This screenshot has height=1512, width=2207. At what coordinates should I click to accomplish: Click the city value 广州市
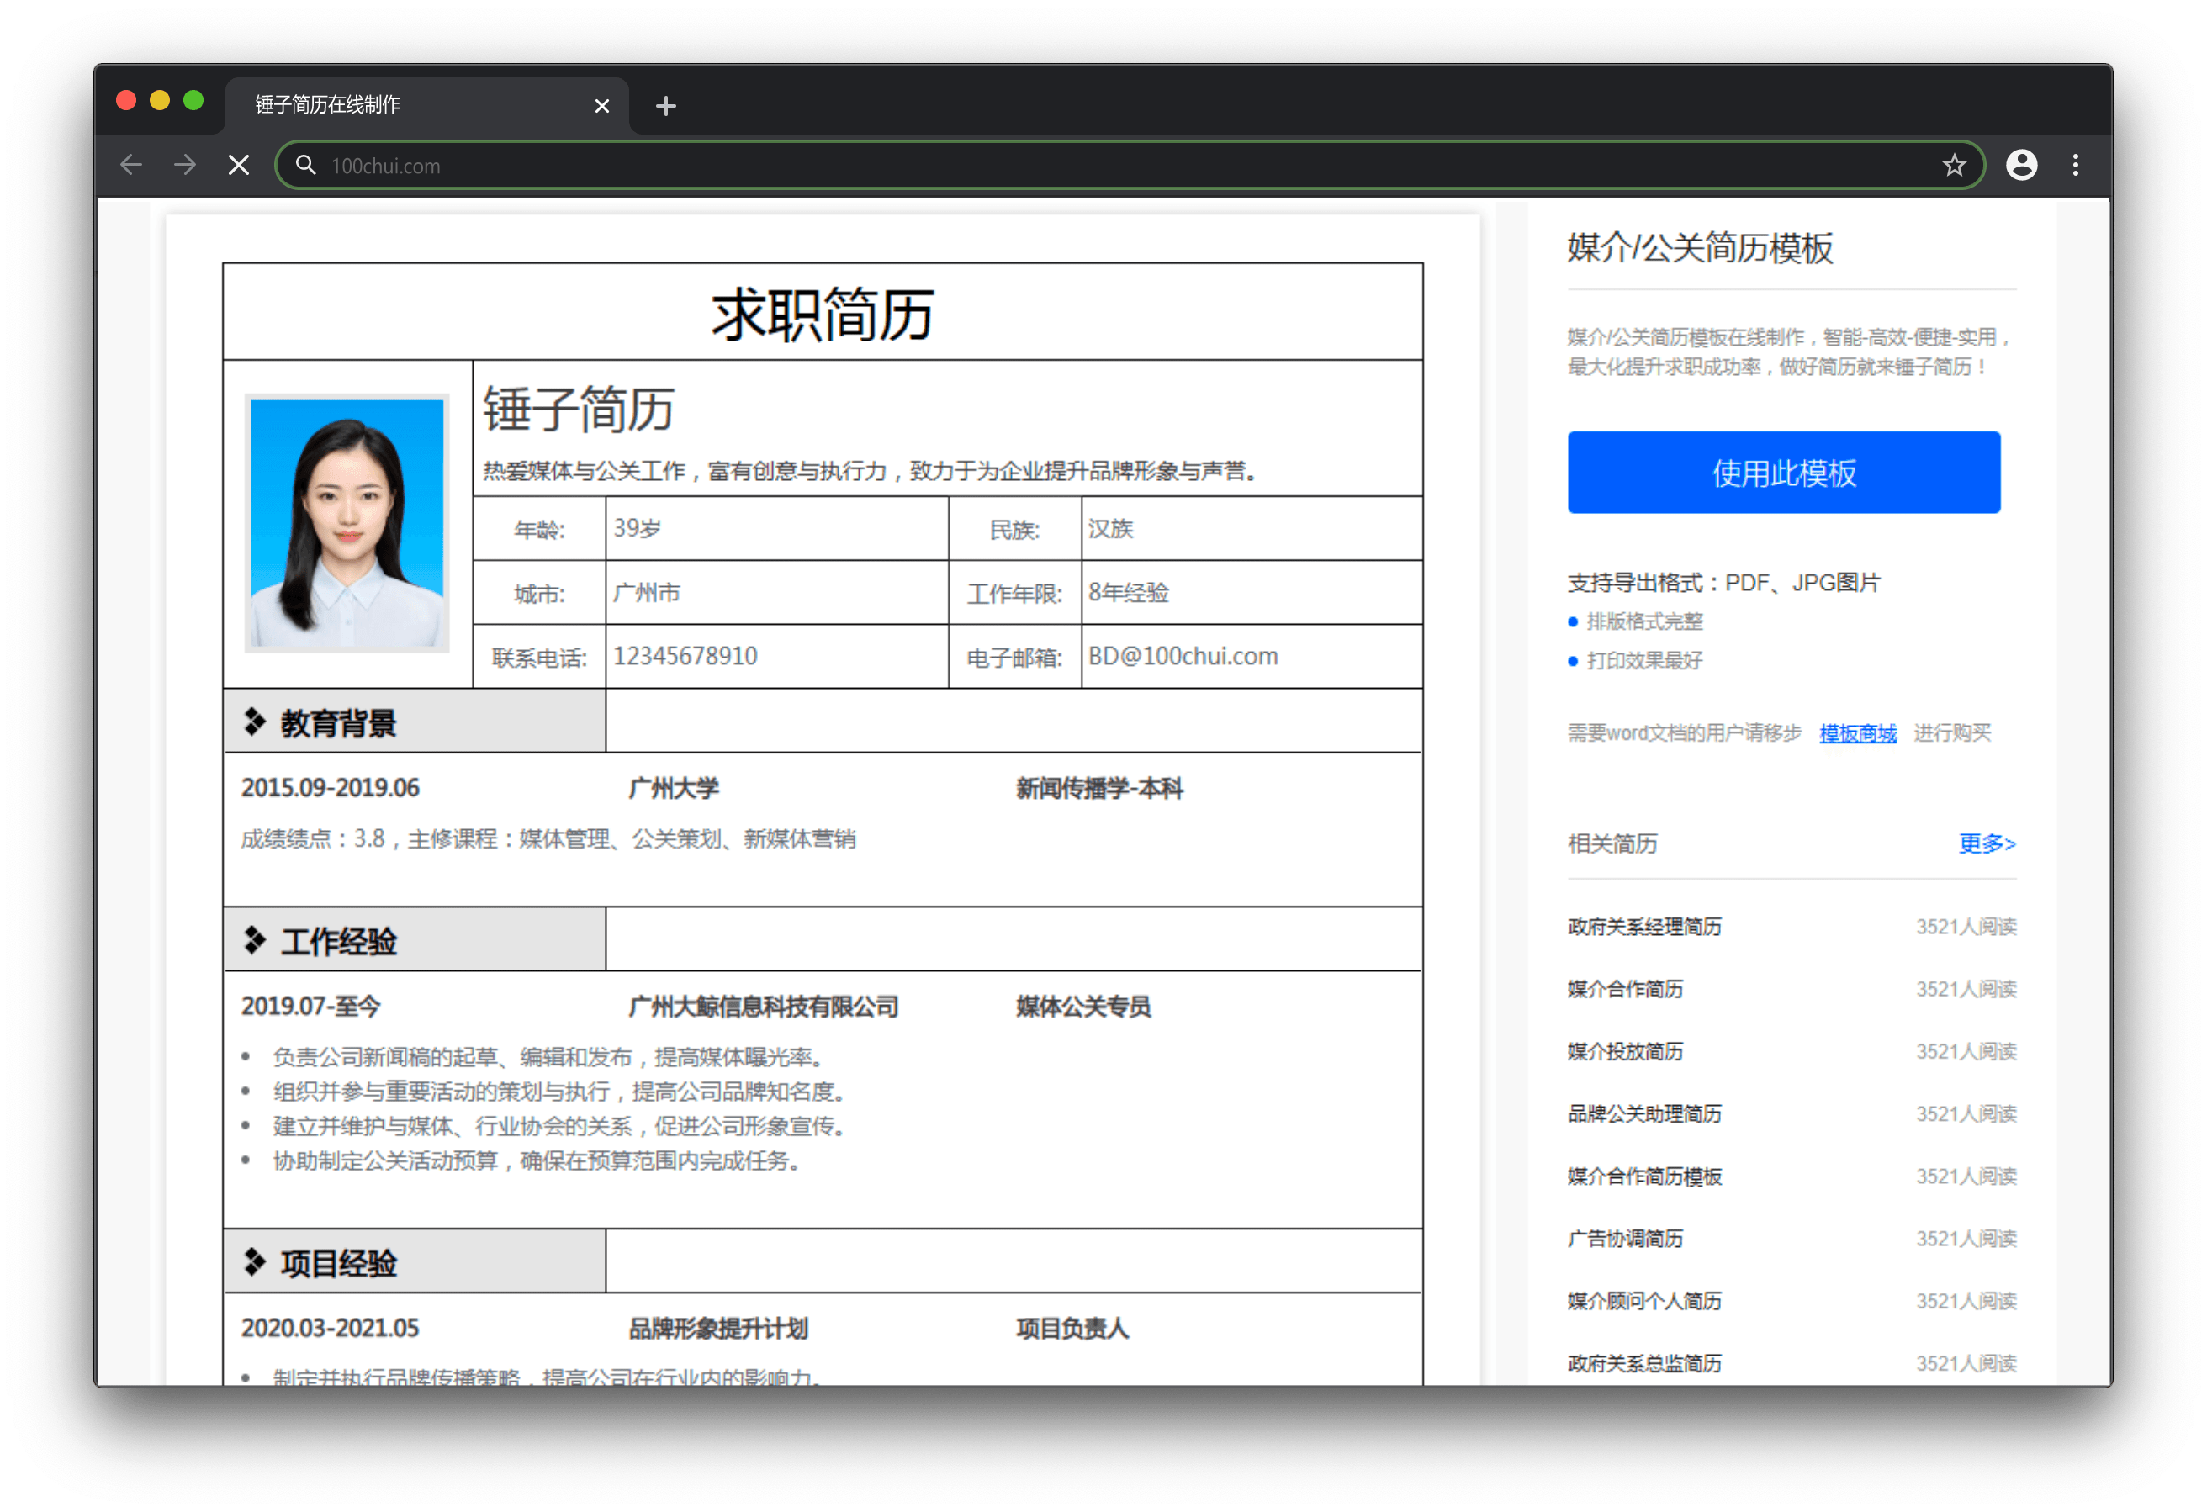646,593
